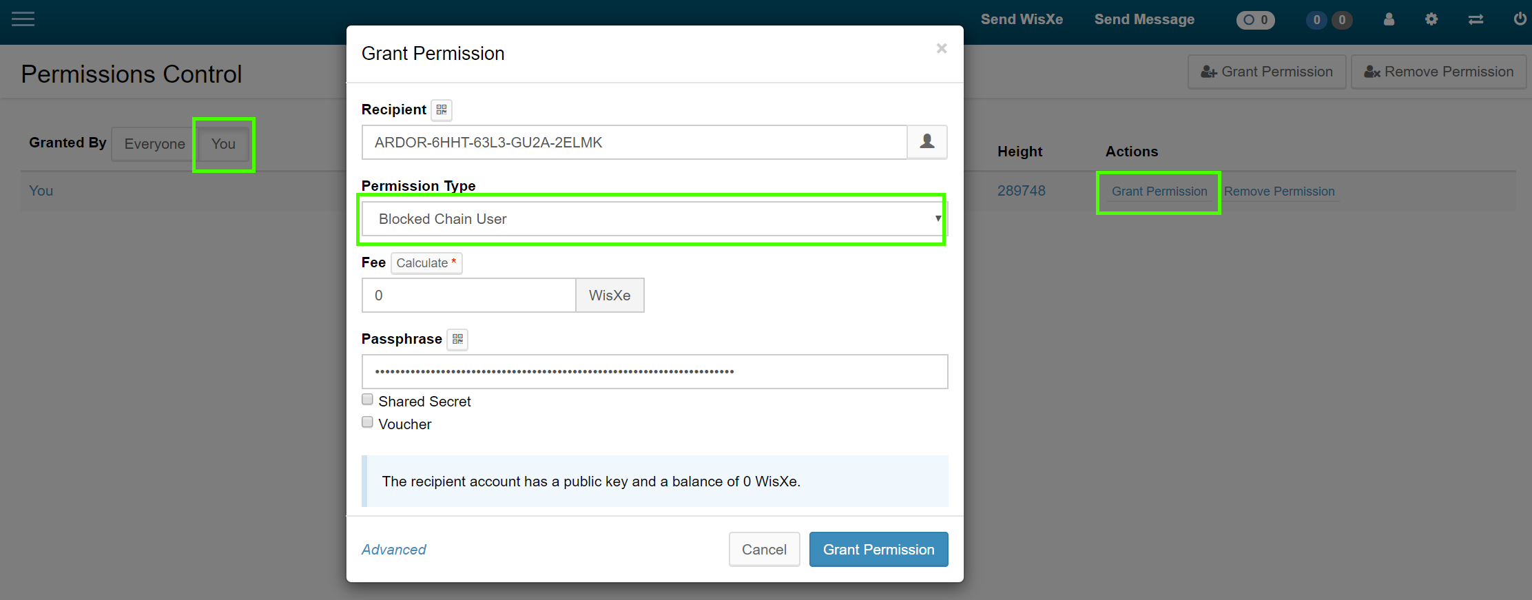Click the power logout icon
Image resolution: width=1532 pixels, height=600 pixels.
pyautogui.click(x=1520, y=19)
